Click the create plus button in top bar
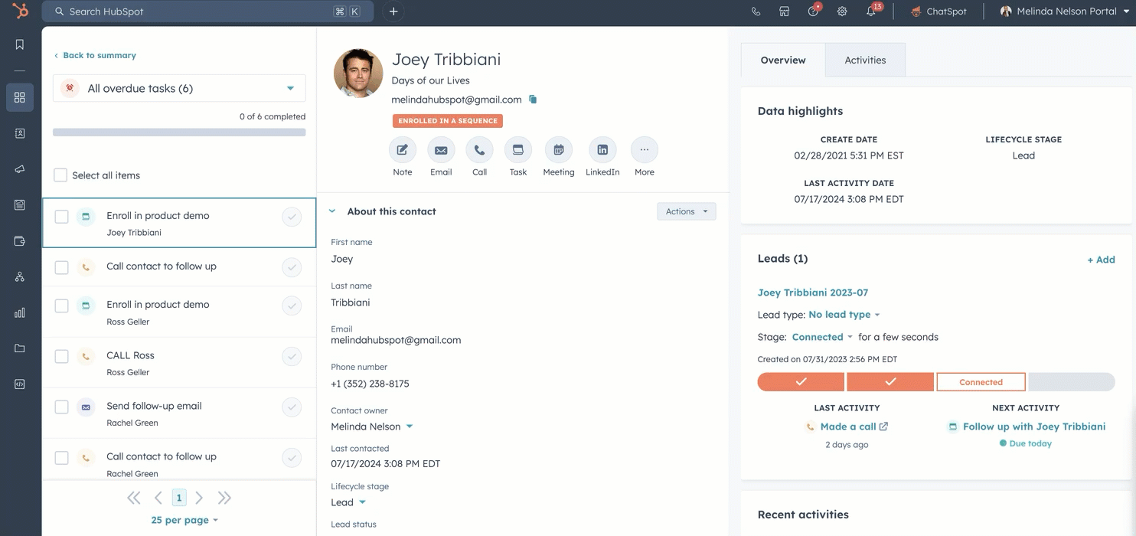The width and height of the screenshot is (1136, 536). point(393,11)
